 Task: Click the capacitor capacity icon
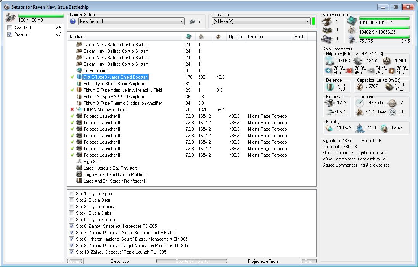360,86
